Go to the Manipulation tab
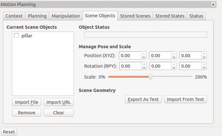The width and height of the screenshot is (222, 136). point(66,16)
